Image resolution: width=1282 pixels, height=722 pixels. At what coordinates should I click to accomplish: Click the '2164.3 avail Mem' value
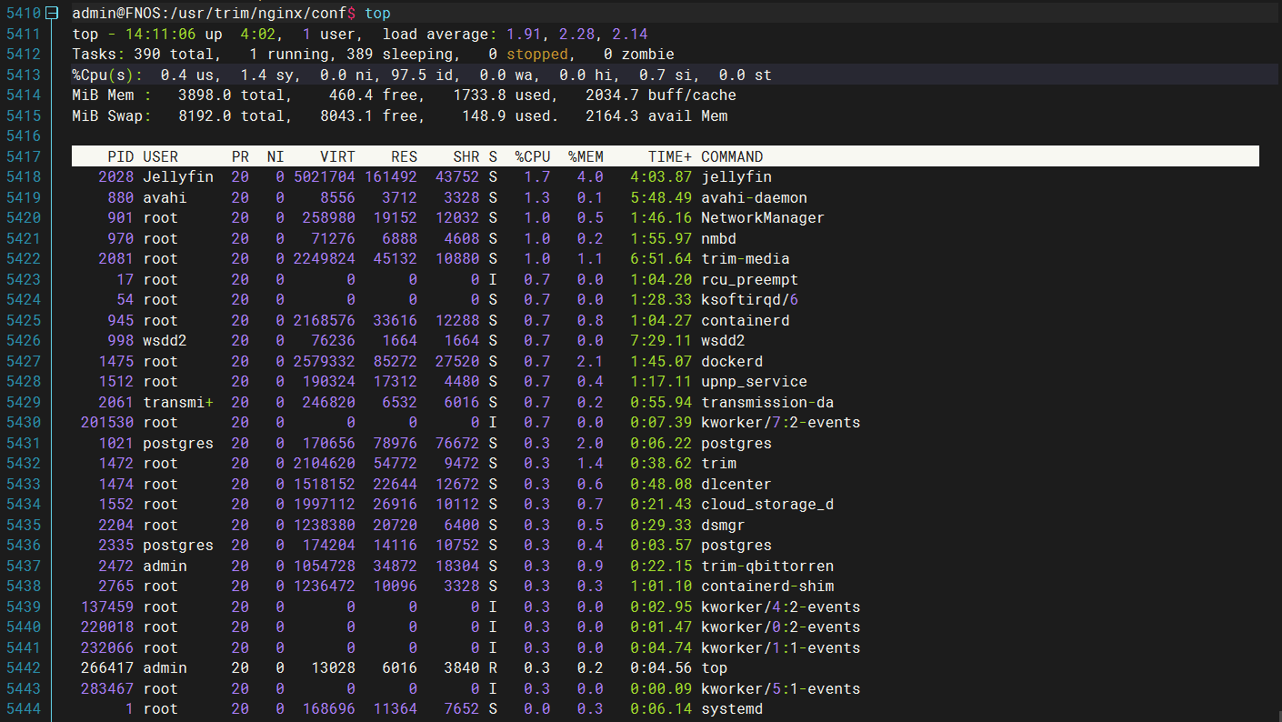click(656, 115)
